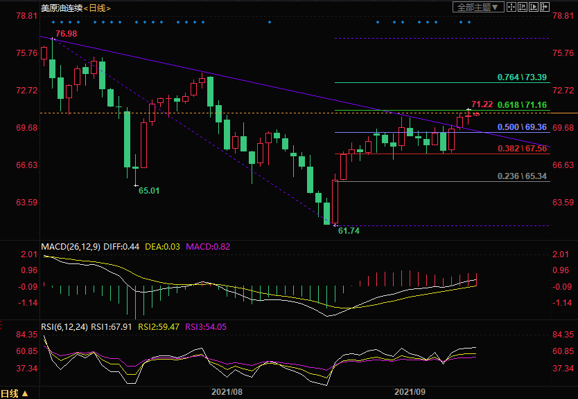Click the 0.382 \ 67.56 Fibonacci label
This screenshot has height=399, width=578.
pos(523,148)
